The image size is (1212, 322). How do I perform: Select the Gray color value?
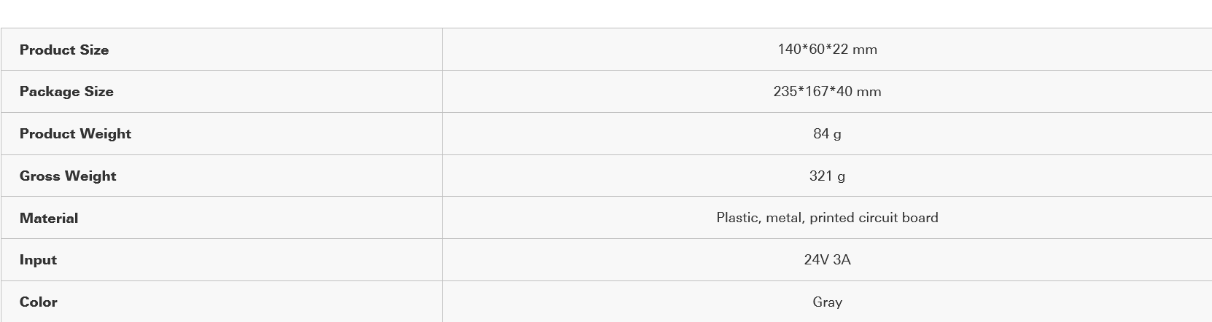click(827, 302)
